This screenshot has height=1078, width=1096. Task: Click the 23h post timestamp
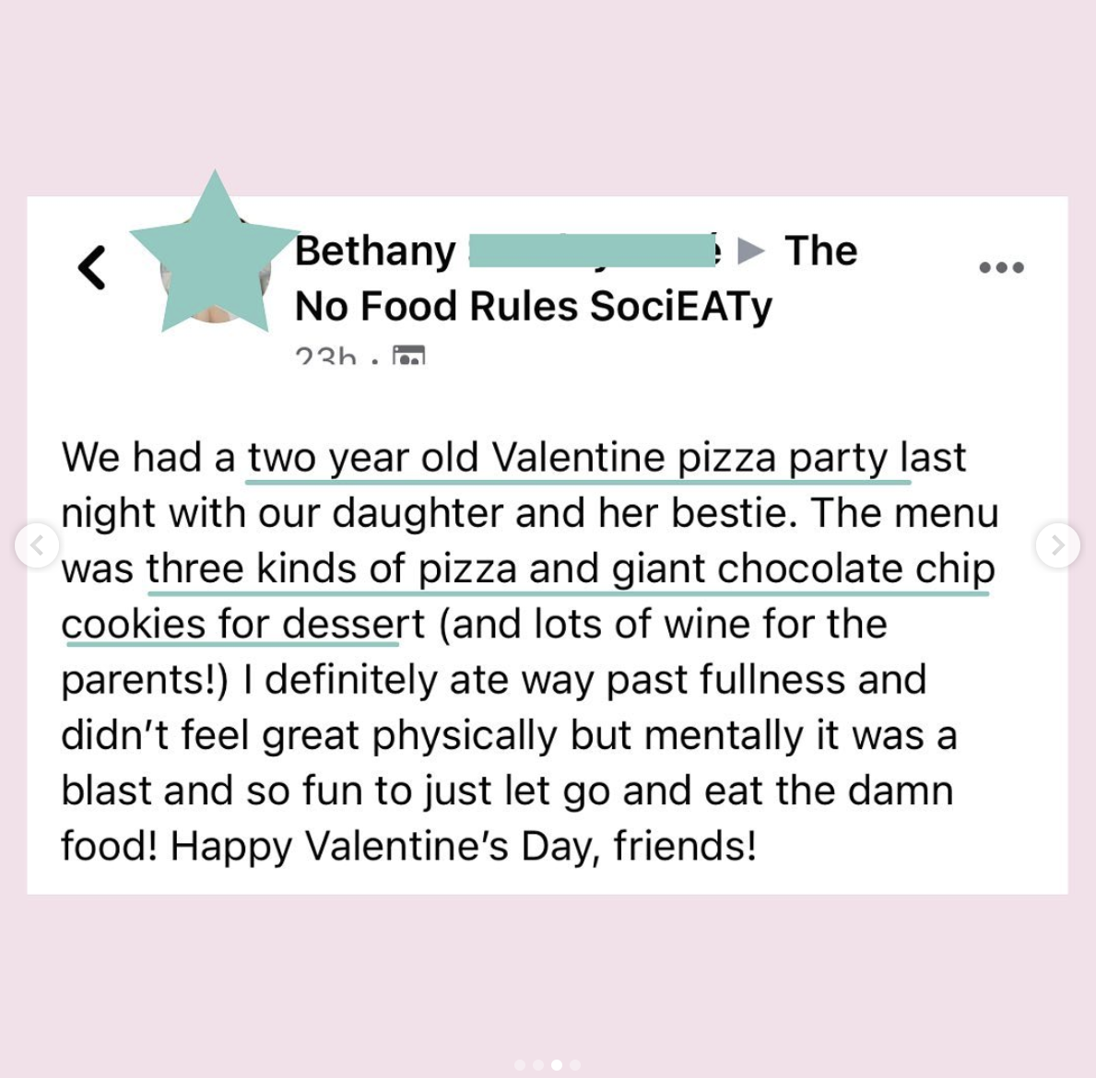click(325, 357)
